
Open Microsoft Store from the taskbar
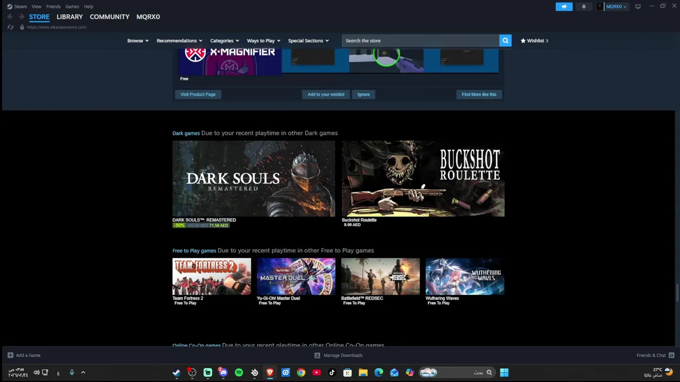(347, 372)
